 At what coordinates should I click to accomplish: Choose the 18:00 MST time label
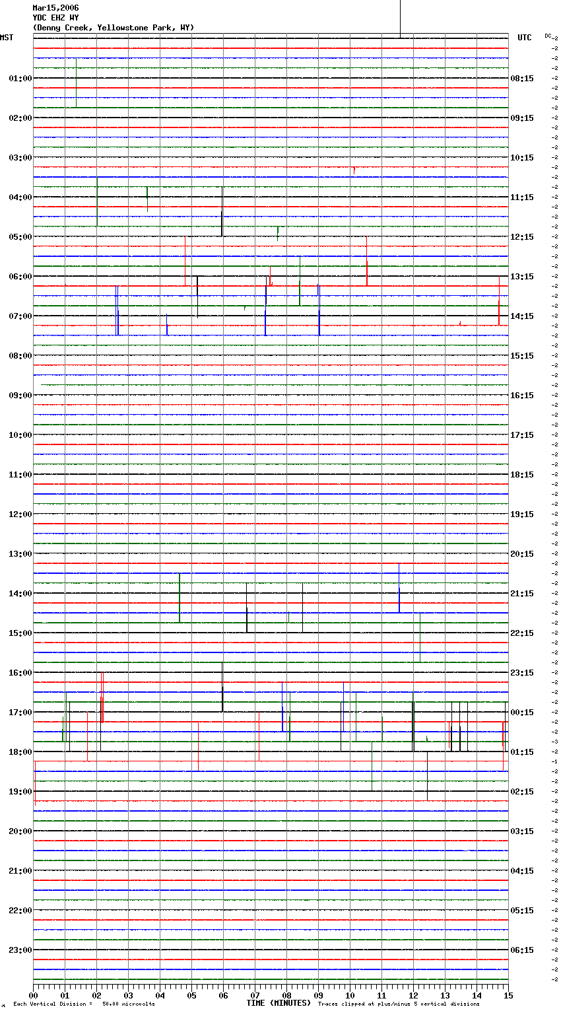(x=20, y=752)
